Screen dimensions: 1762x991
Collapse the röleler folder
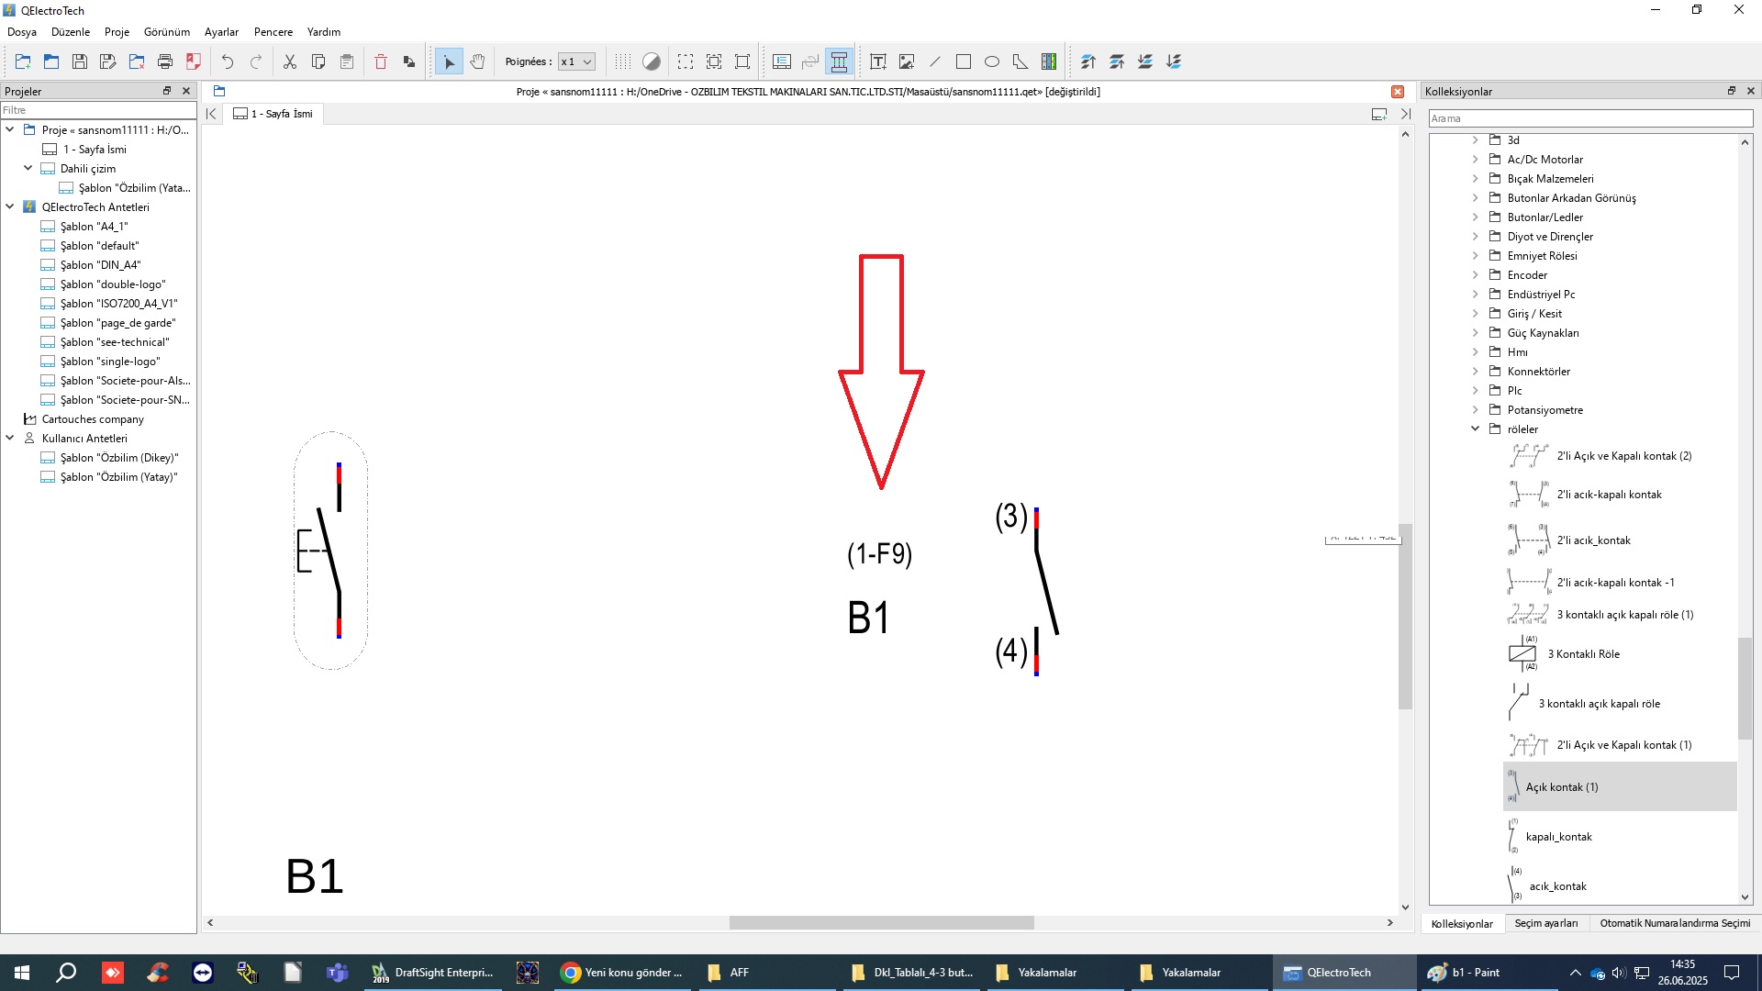point(1476,429)
